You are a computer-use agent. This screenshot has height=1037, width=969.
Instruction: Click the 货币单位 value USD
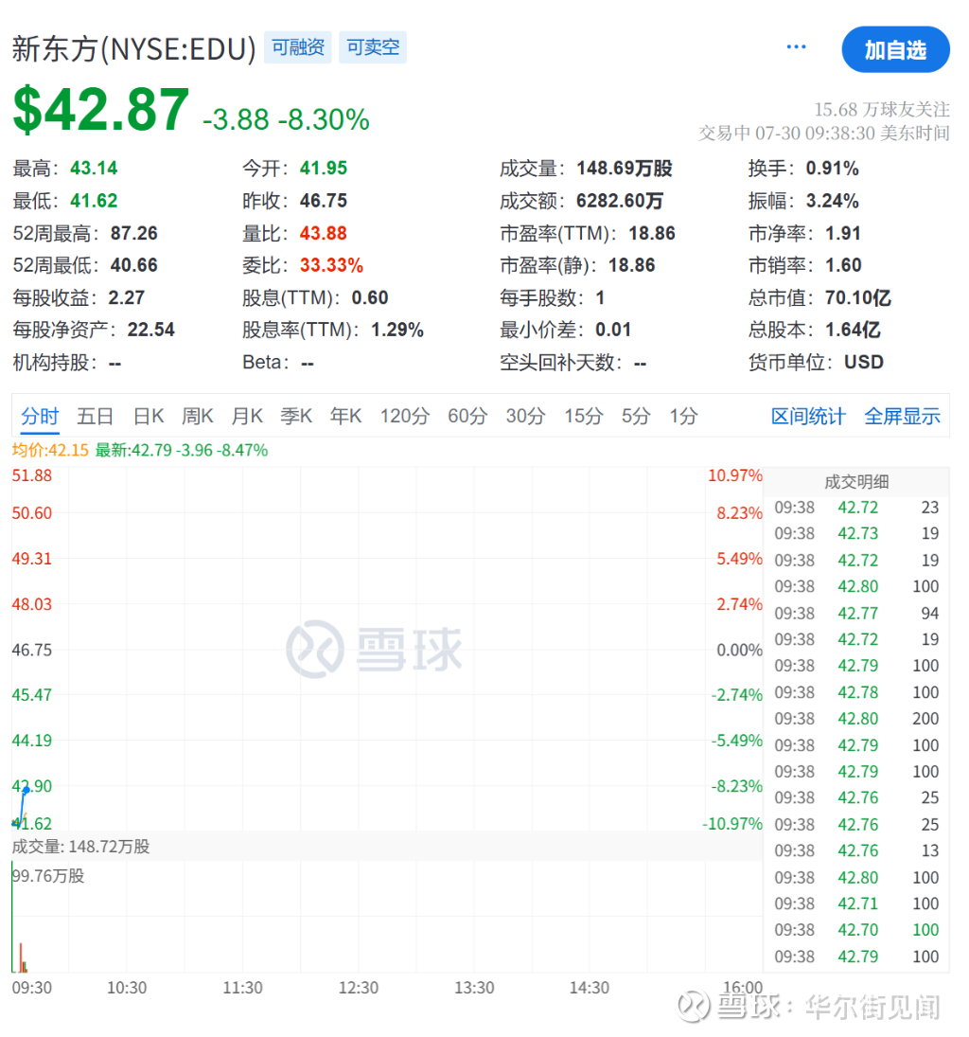pyautogui.click(x=864, y=362)
